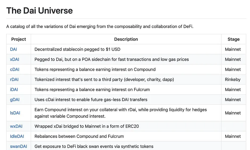Click the empty stage cell for wxDAI

[x=233, y=126]
